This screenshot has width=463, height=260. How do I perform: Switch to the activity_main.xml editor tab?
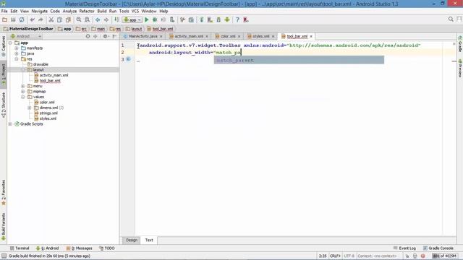(x=189, y=36)
